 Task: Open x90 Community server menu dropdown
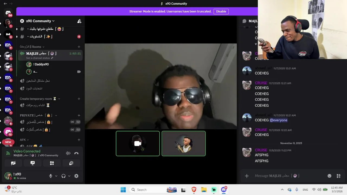click(x=41, y=21)
